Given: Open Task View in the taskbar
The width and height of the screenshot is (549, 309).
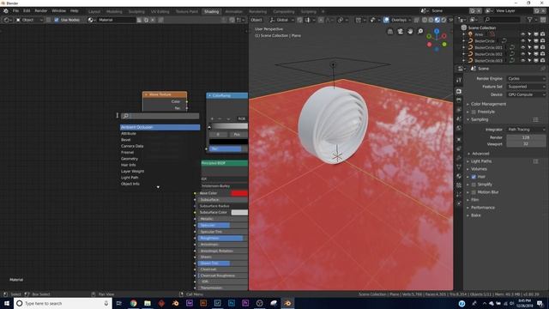Looking at the screenshot, I should [x=118, y=303].
